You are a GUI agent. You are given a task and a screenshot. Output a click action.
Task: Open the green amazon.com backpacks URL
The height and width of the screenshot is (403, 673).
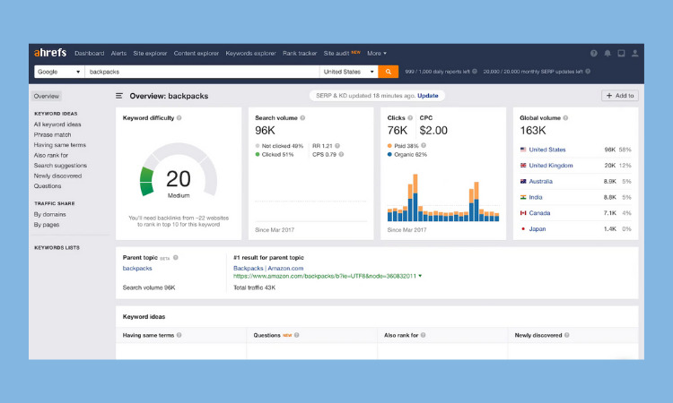(325, 276)
